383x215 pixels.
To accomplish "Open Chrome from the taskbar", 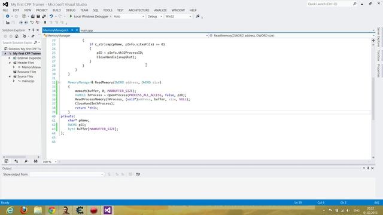I will click(x=51, y=210).
